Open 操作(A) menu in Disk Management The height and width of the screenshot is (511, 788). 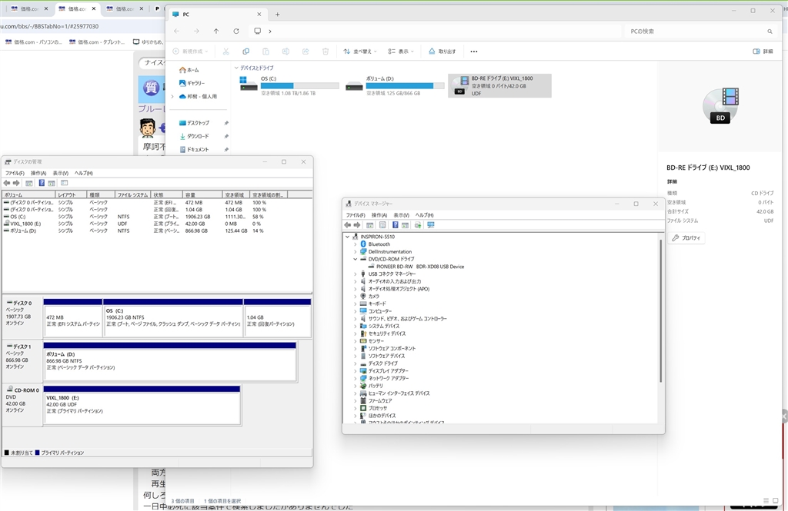click(38, 174)
